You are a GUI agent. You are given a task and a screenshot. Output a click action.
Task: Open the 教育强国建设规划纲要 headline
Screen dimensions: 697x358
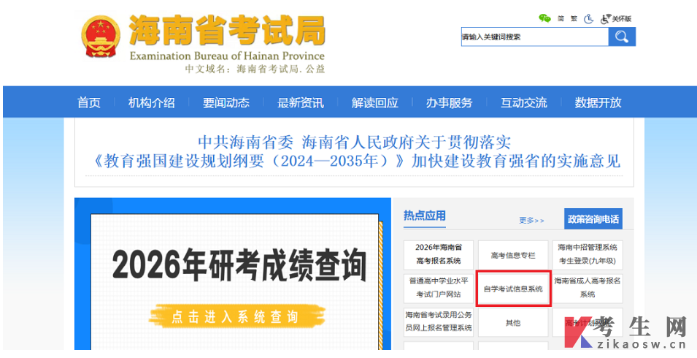(354, 152)
